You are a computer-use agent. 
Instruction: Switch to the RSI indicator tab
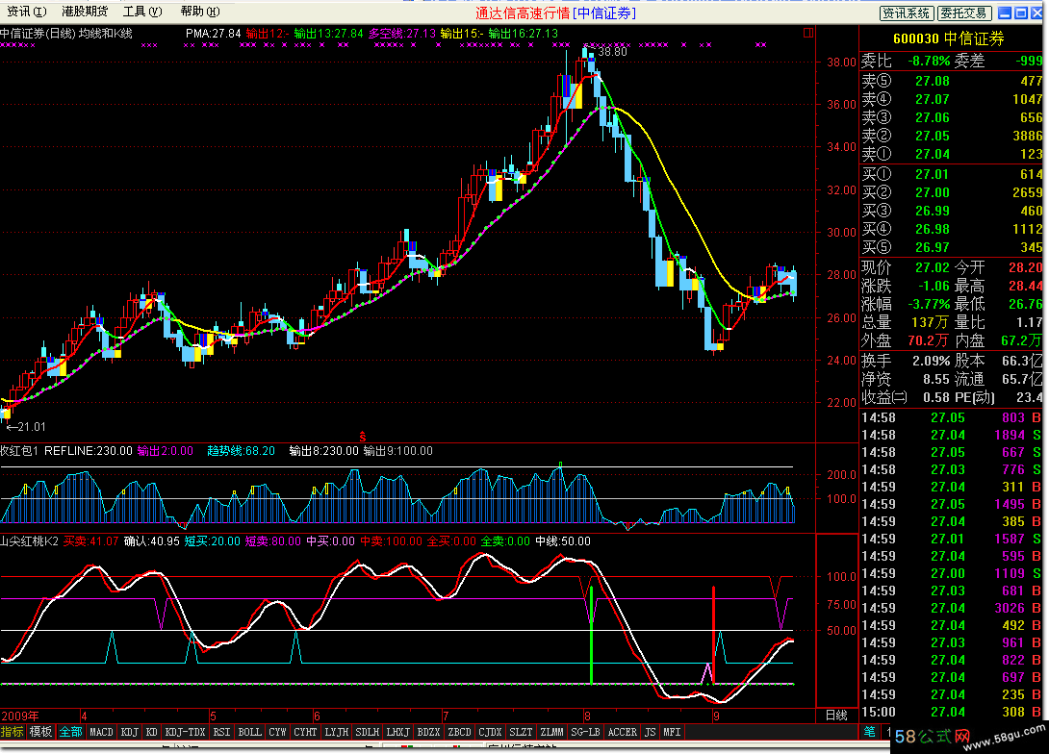(221, 732)
